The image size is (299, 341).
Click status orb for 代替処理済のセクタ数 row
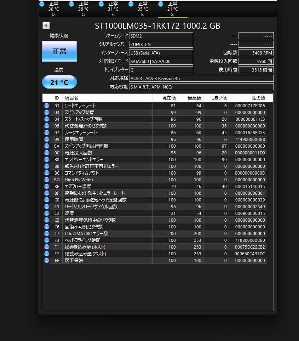point(47,126)
